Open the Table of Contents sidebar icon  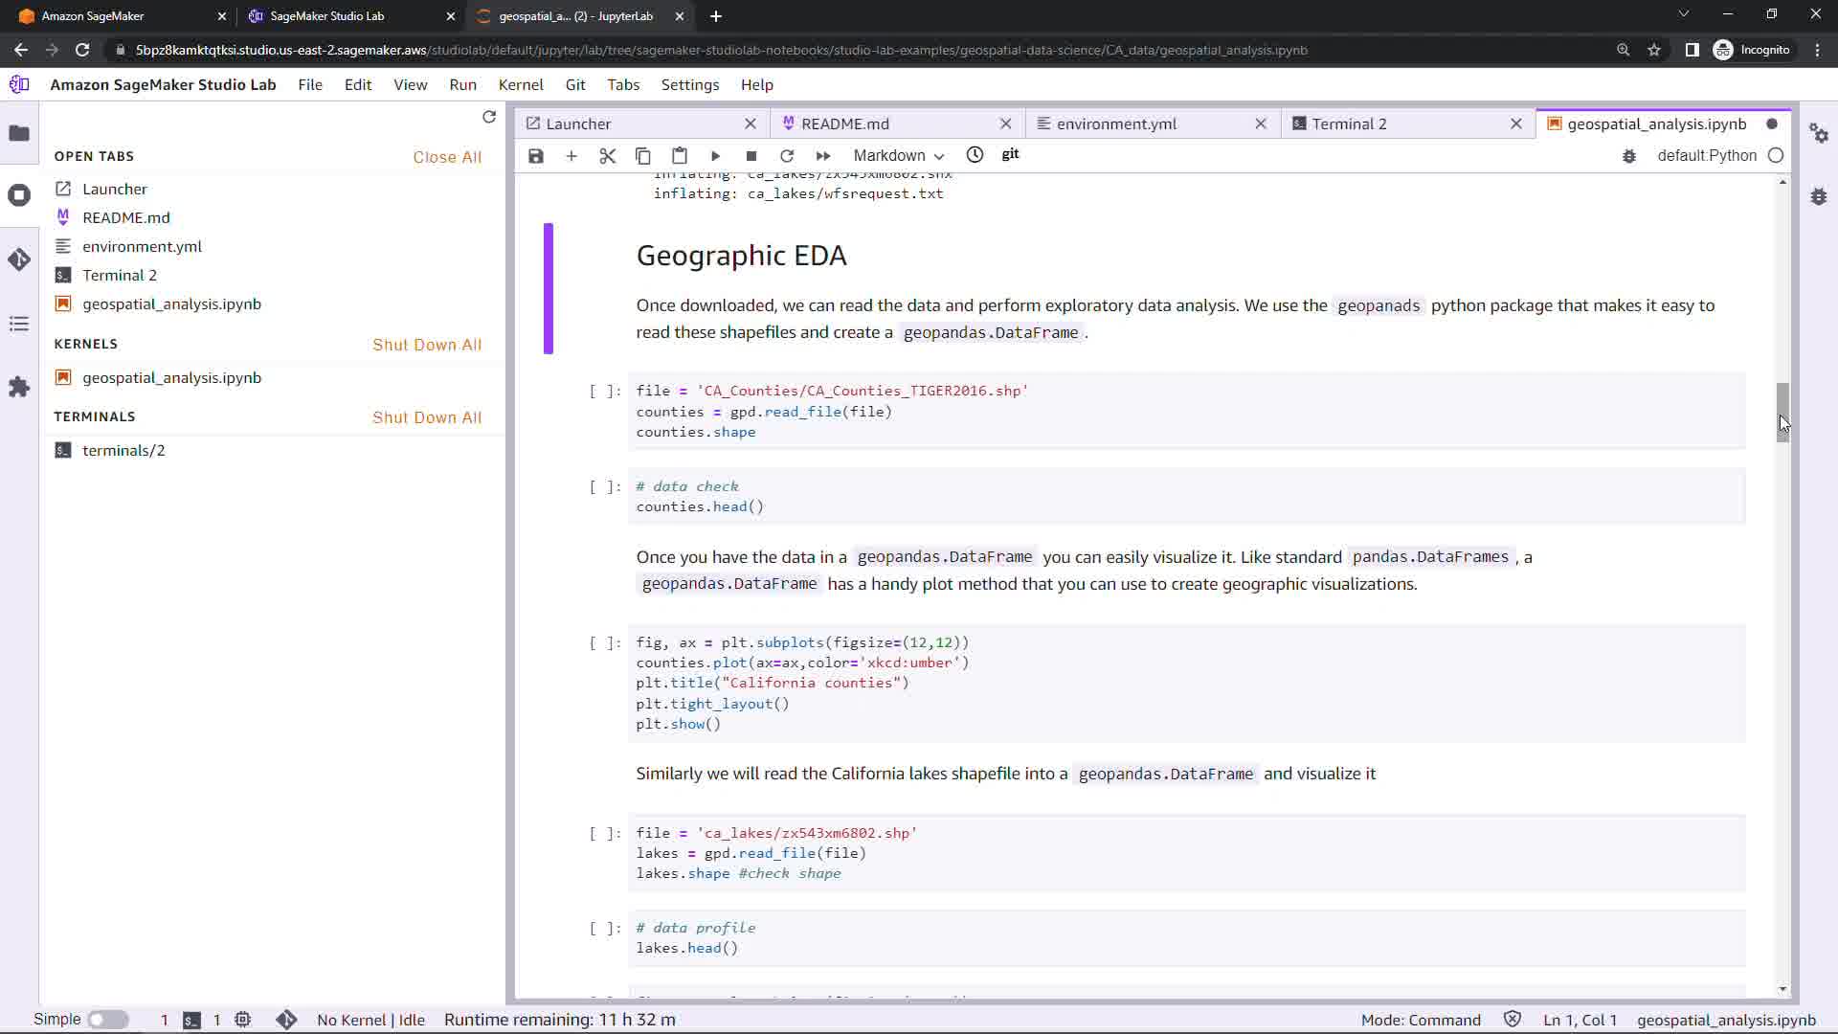[19, 324]
